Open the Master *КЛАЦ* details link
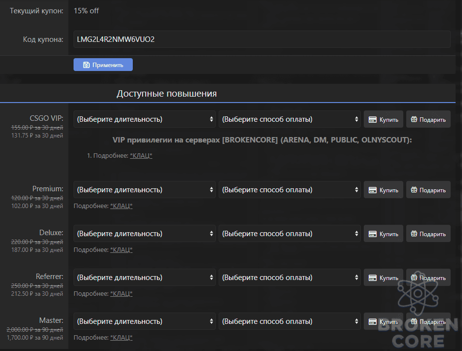 click(121, 338)
